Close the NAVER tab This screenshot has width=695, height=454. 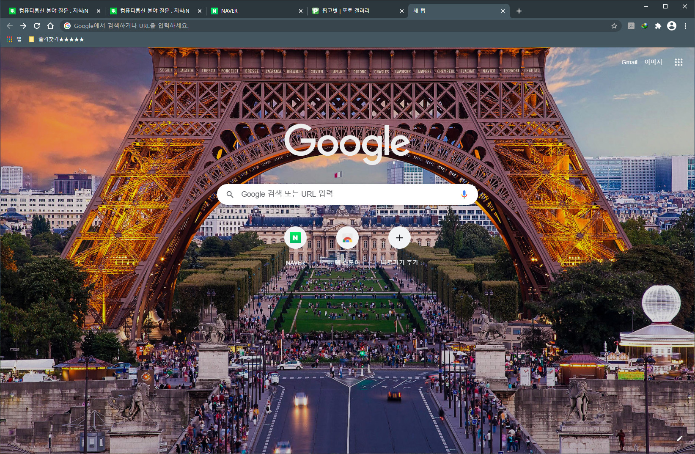301,11
